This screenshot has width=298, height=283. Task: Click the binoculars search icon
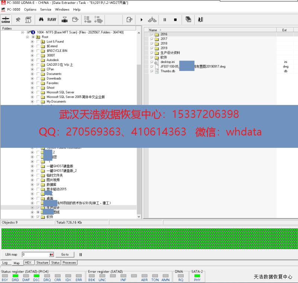coord(41,19)
